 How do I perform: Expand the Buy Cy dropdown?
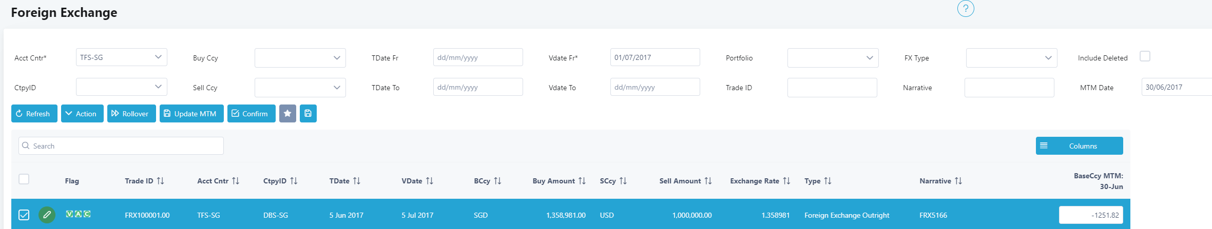click(x=300, y=58)
